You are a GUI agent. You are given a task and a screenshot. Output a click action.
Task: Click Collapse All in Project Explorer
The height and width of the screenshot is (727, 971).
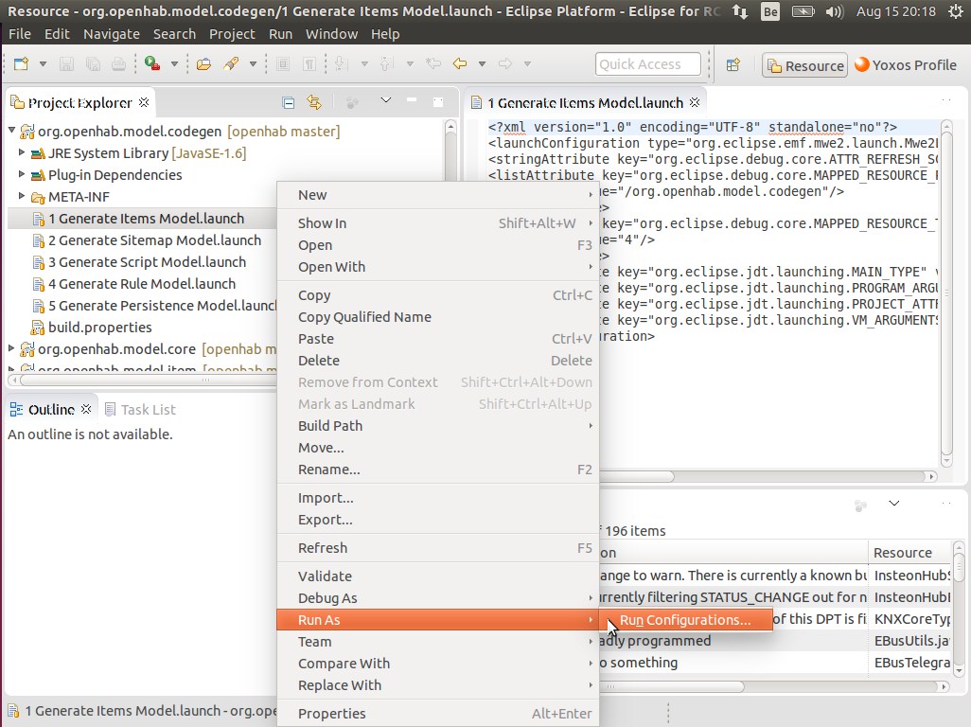pyautogui.click(x=289, y=102)
